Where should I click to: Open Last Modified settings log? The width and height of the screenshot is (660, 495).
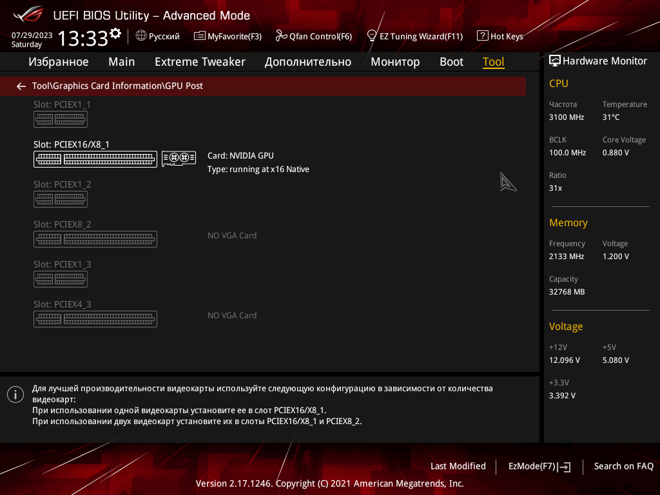click(458, 467)
